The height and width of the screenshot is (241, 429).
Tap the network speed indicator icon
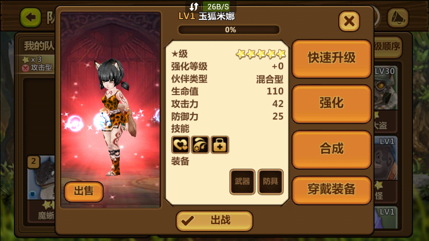click(x=194, y=6)
